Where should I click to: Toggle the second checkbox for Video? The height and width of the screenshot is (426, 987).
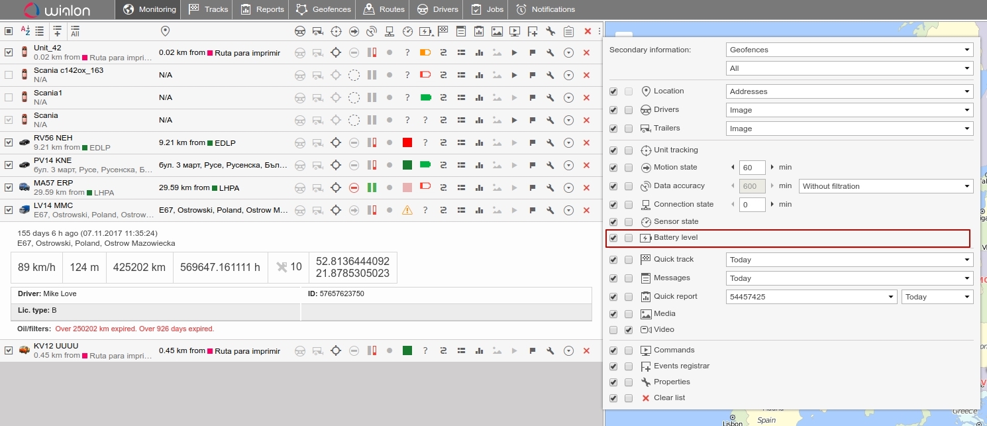(x=628, y=329)
